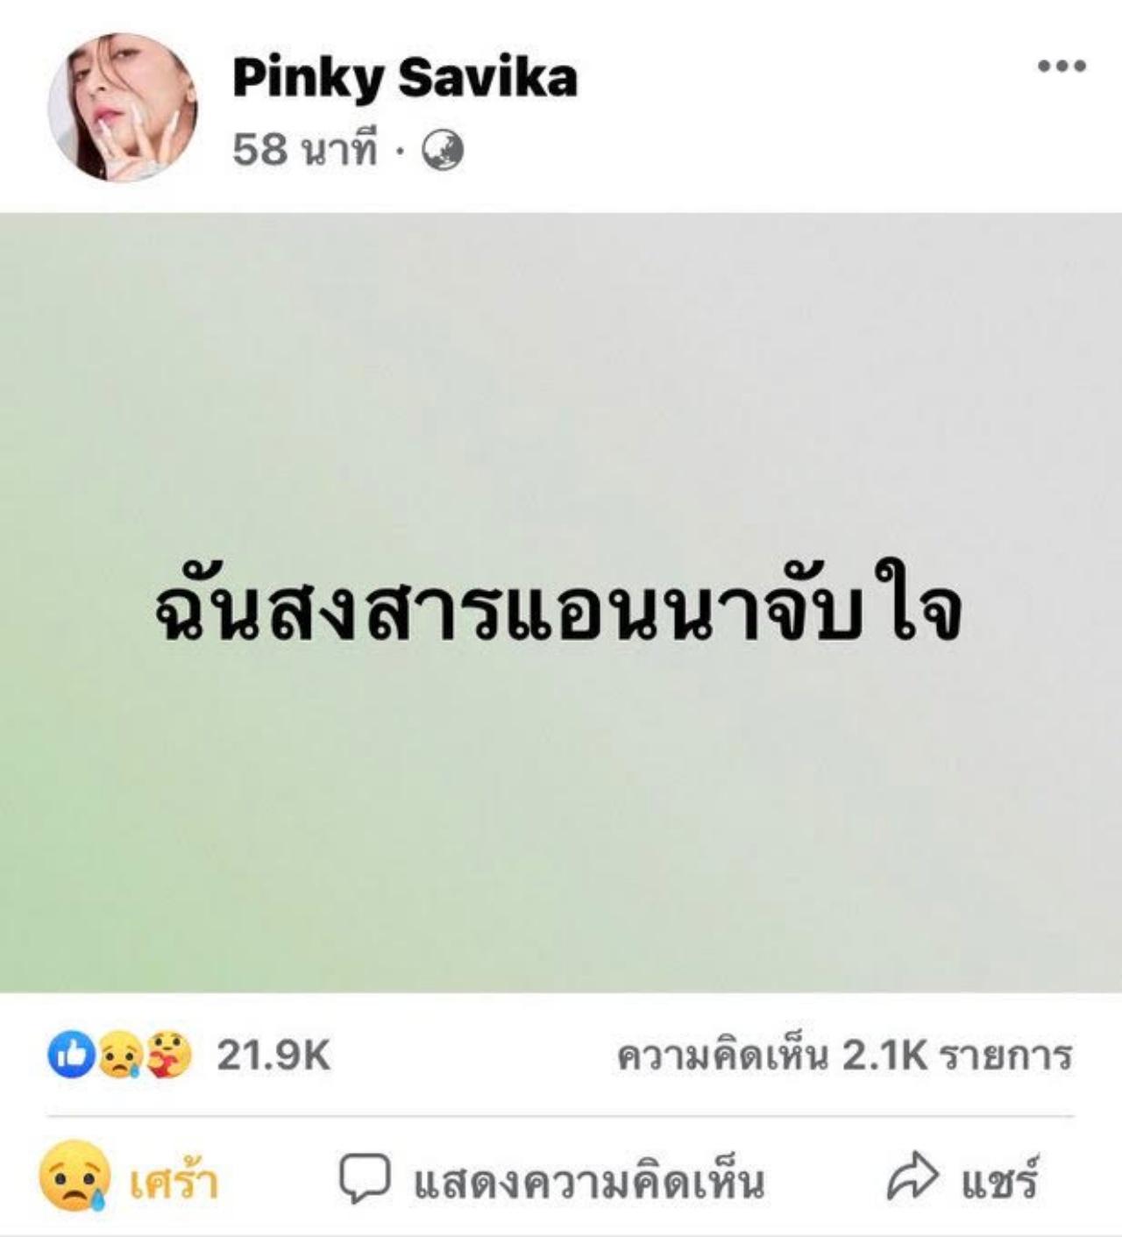
Task: Open the three-dot post options menu
Action: coord(1062,66)
